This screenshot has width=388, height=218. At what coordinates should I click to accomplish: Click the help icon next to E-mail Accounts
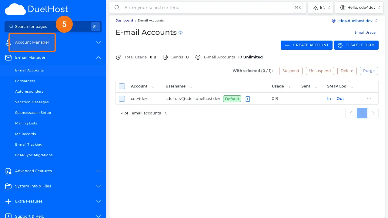click(x=180, y=32)
